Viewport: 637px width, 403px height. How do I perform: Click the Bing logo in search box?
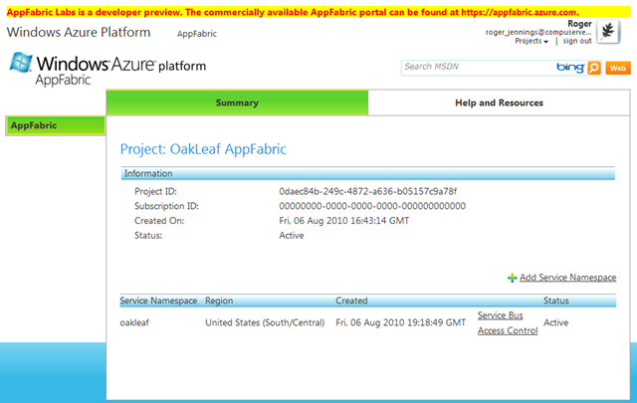(x=569, y=68)
